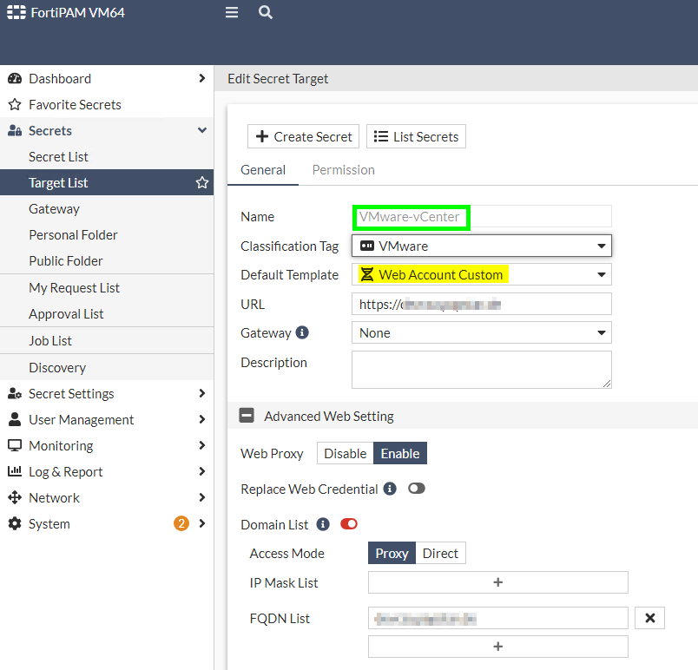
Task: Set Web Proxy to Enable
Action: pos(399,453)
